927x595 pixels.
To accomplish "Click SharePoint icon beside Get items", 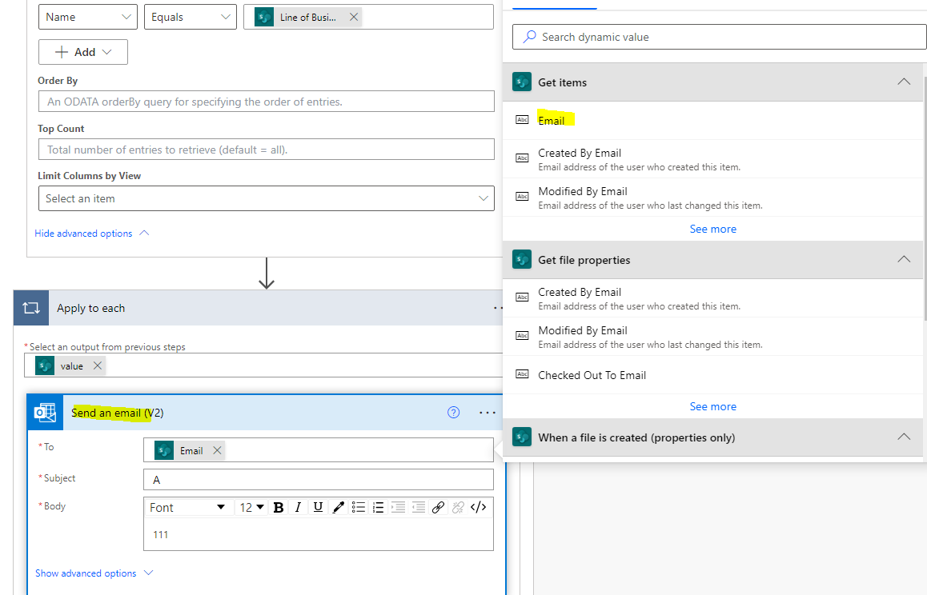I will pyautogui.click(x=522, y=82).
